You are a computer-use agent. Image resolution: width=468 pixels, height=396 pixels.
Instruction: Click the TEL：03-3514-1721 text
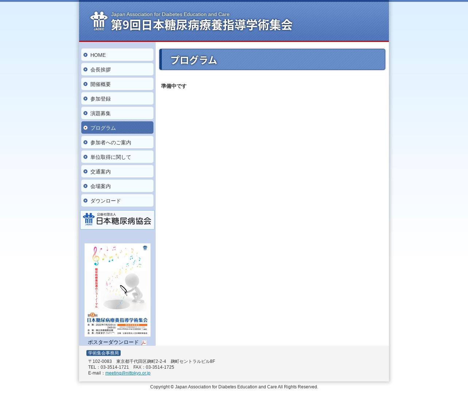click(109, 367)
